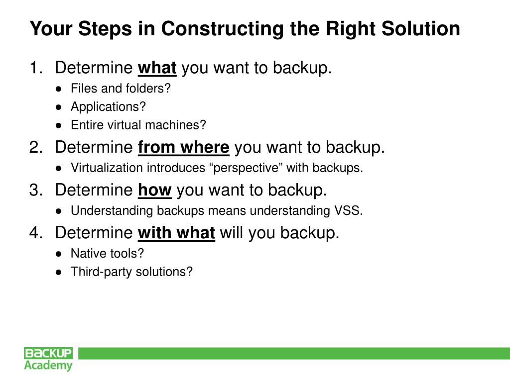Click the word 'Academy' in the logo
This screenshot has height=382, width=510.
pyautogui.click(x=48, y=366)
